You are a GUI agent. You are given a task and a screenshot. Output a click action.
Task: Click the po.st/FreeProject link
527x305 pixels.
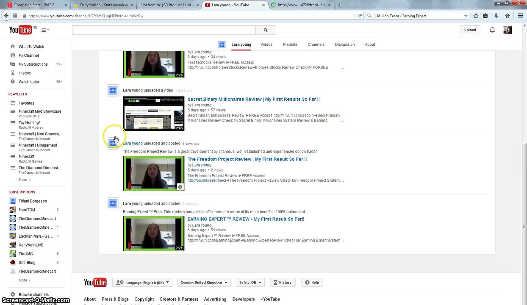point(207,180)
